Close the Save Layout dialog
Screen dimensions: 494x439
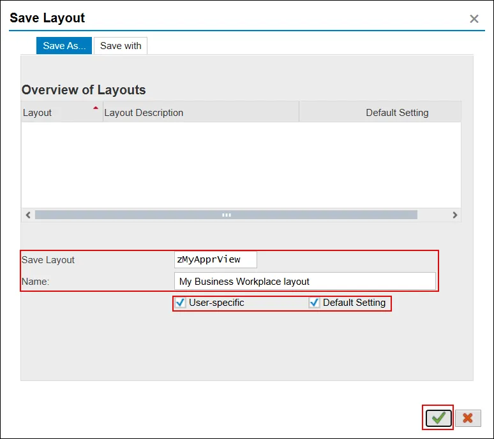474,19
